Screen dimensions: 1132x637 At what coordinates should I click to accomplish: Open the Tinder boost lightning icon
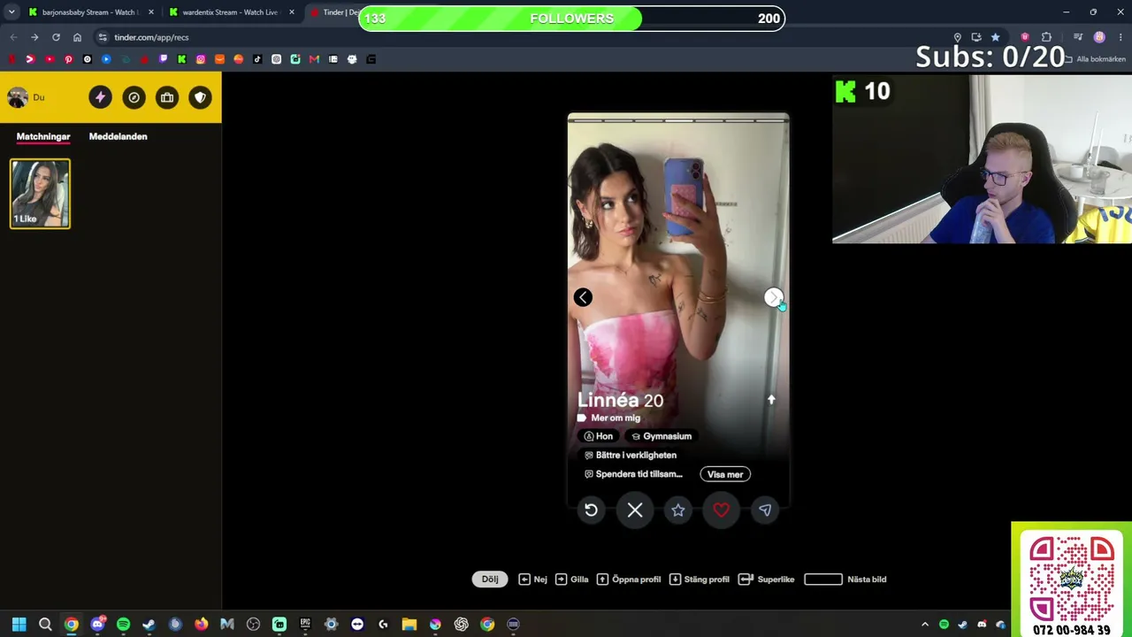100,97
